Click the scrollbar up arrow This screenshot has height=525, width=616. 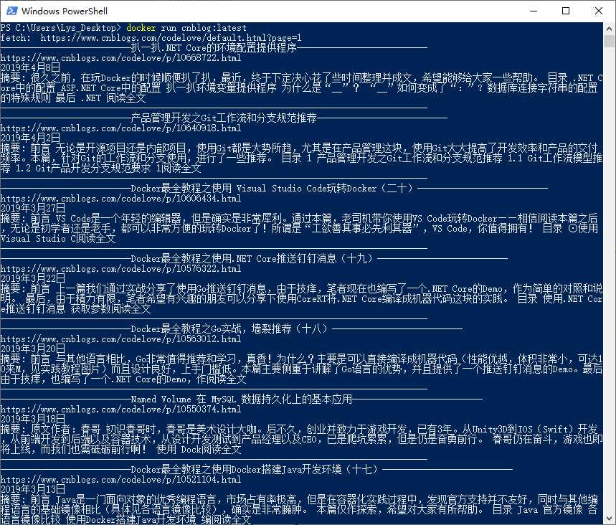pos(610,29)
